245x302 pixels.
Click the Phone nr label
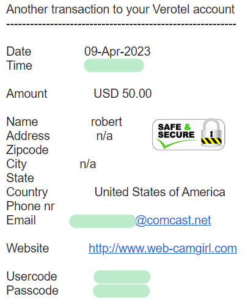pyautogui.click(x=31, y=206)
